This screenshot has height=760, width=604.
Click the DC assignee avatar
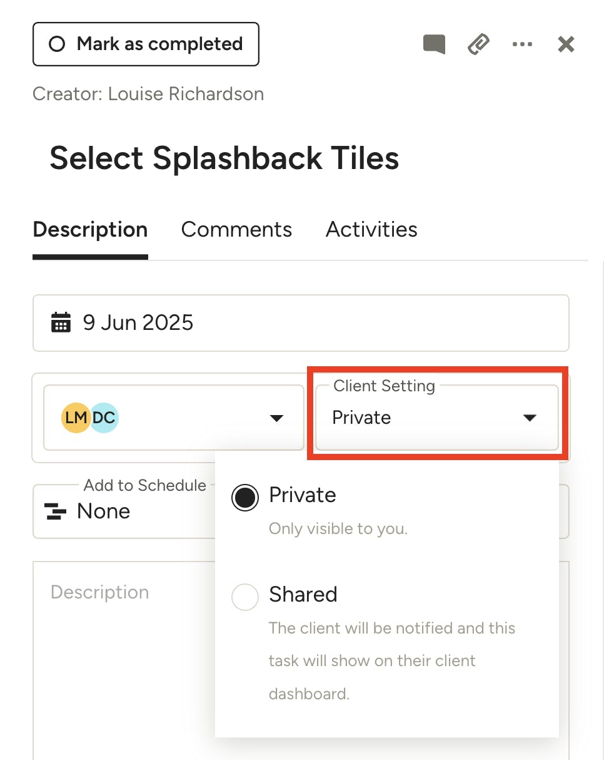click(x=105, y=418)
